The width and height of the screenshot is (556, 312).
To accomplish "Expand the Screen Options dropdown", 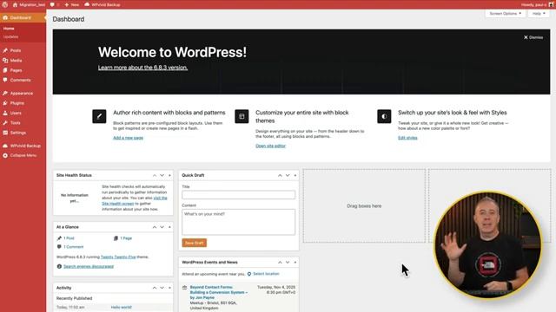I will coord(506,14).
